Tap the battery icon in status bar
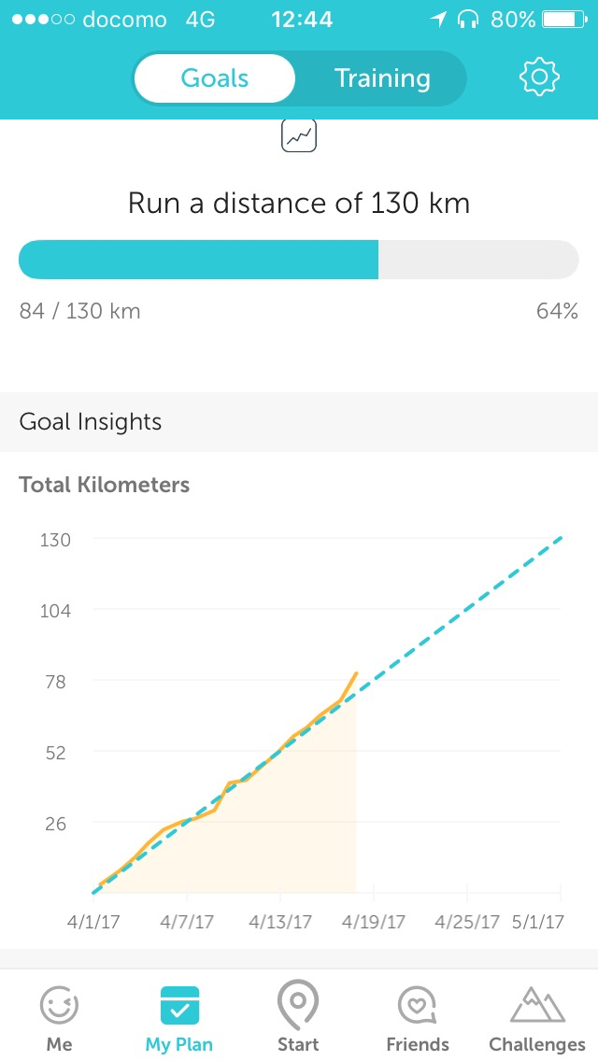 (563, 20)
